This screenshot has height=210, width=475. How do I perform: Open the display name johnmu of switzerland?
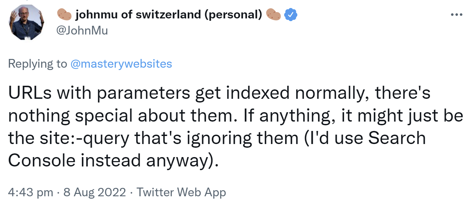[167, 14]
